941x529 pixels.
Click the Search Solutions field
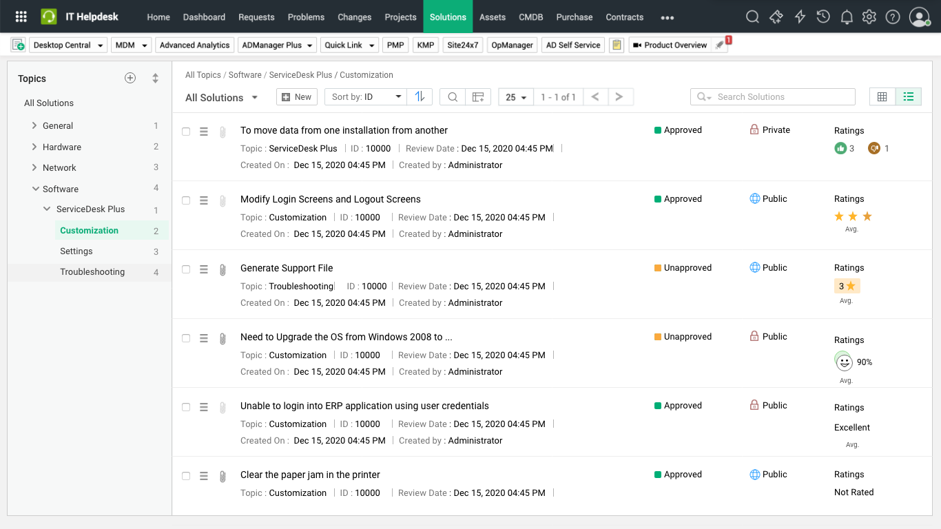(x=773, y=97)
